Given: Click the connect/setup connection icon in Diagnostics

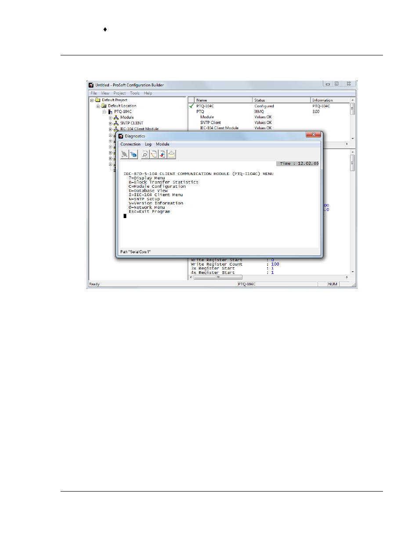Looking at the screenshot, I should [x=134, y=154].
